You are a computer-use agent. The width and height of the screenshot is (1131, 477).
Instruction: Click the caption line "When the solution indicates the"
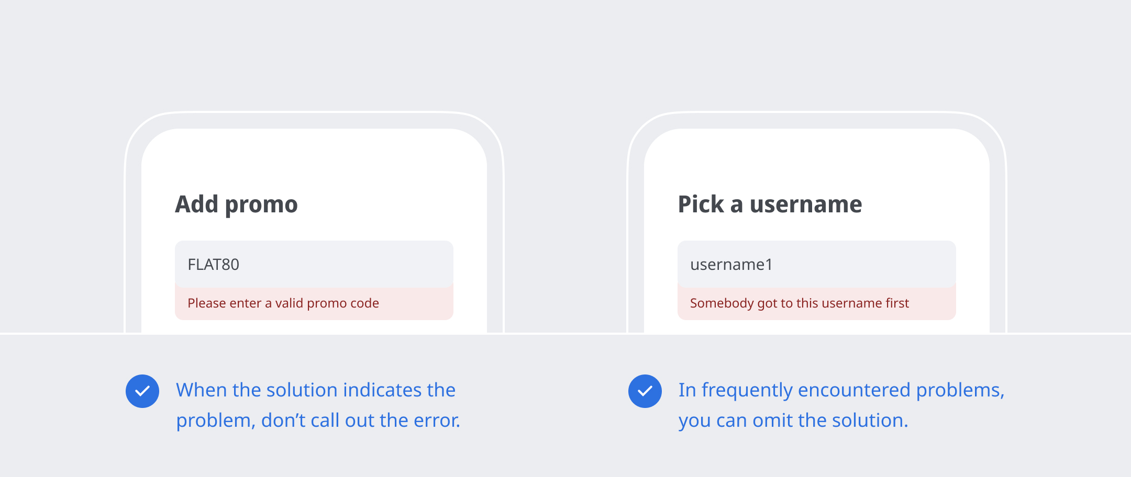coord(316,390)
